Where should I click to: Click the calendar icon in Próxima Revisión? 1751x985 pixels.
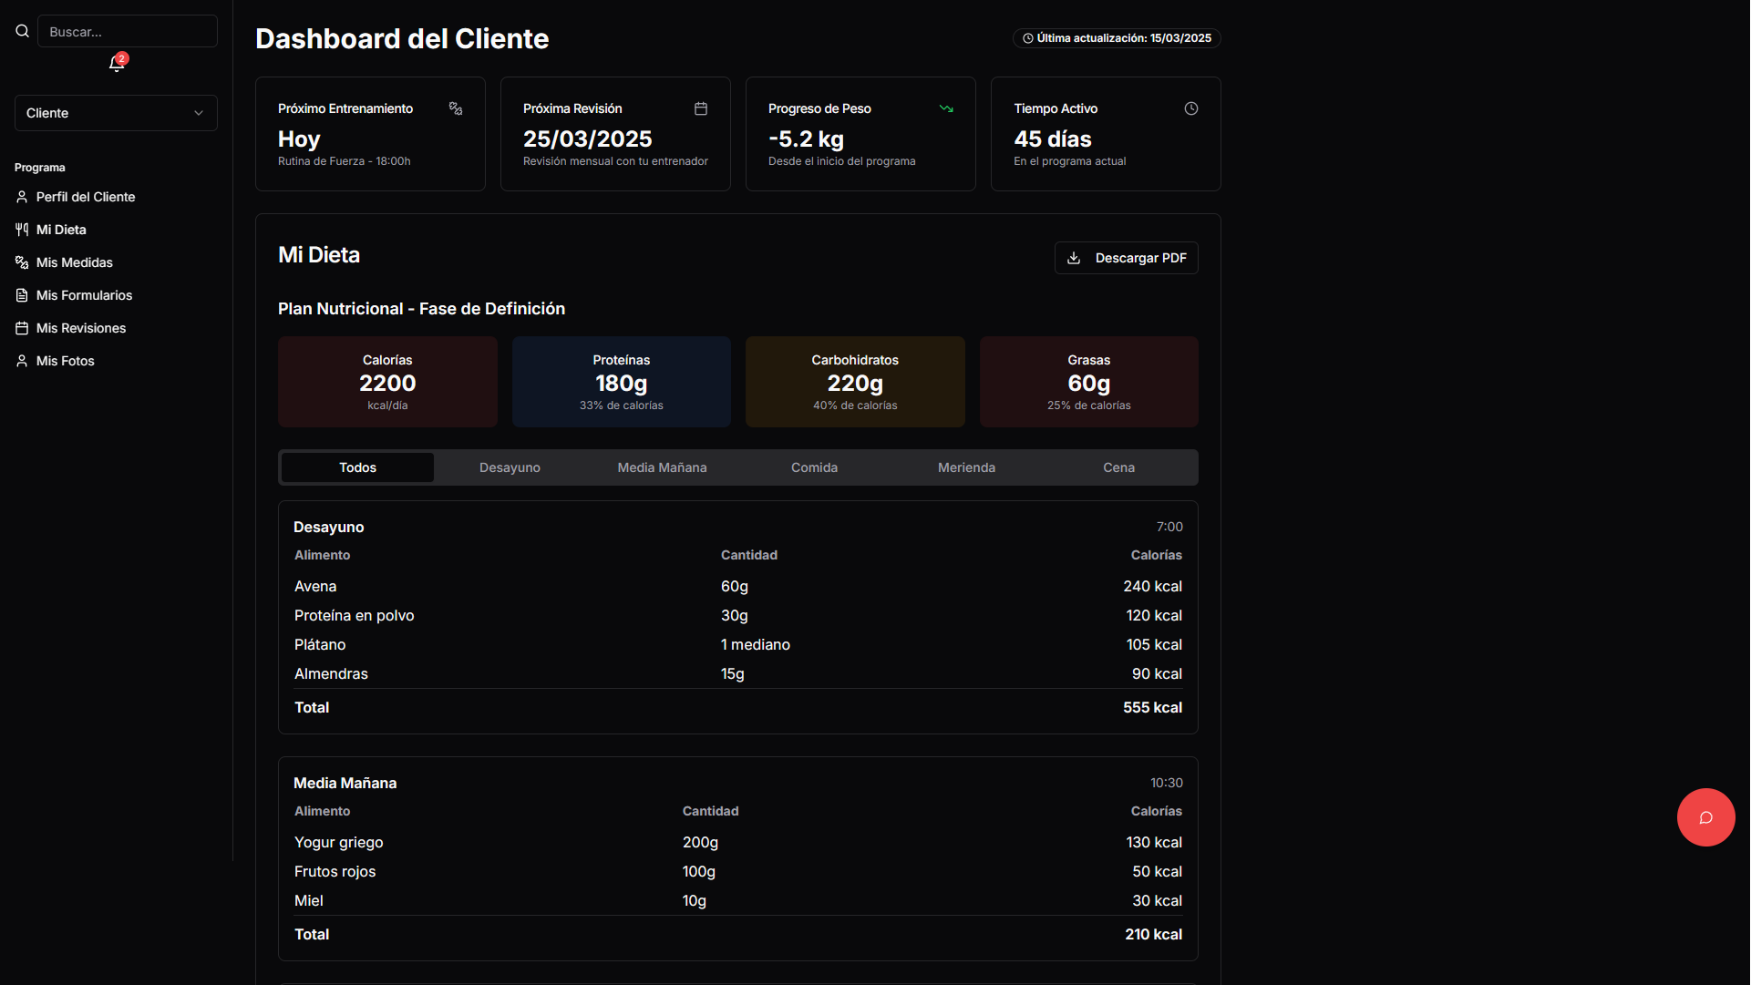[x=700, y=108]
